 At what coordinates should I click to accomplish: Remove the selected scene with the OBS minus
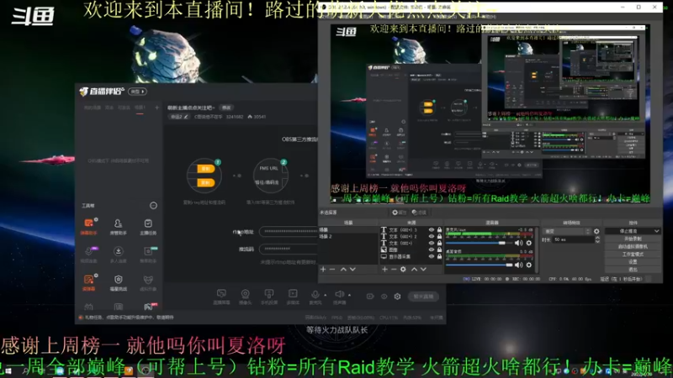click(332, 269)
